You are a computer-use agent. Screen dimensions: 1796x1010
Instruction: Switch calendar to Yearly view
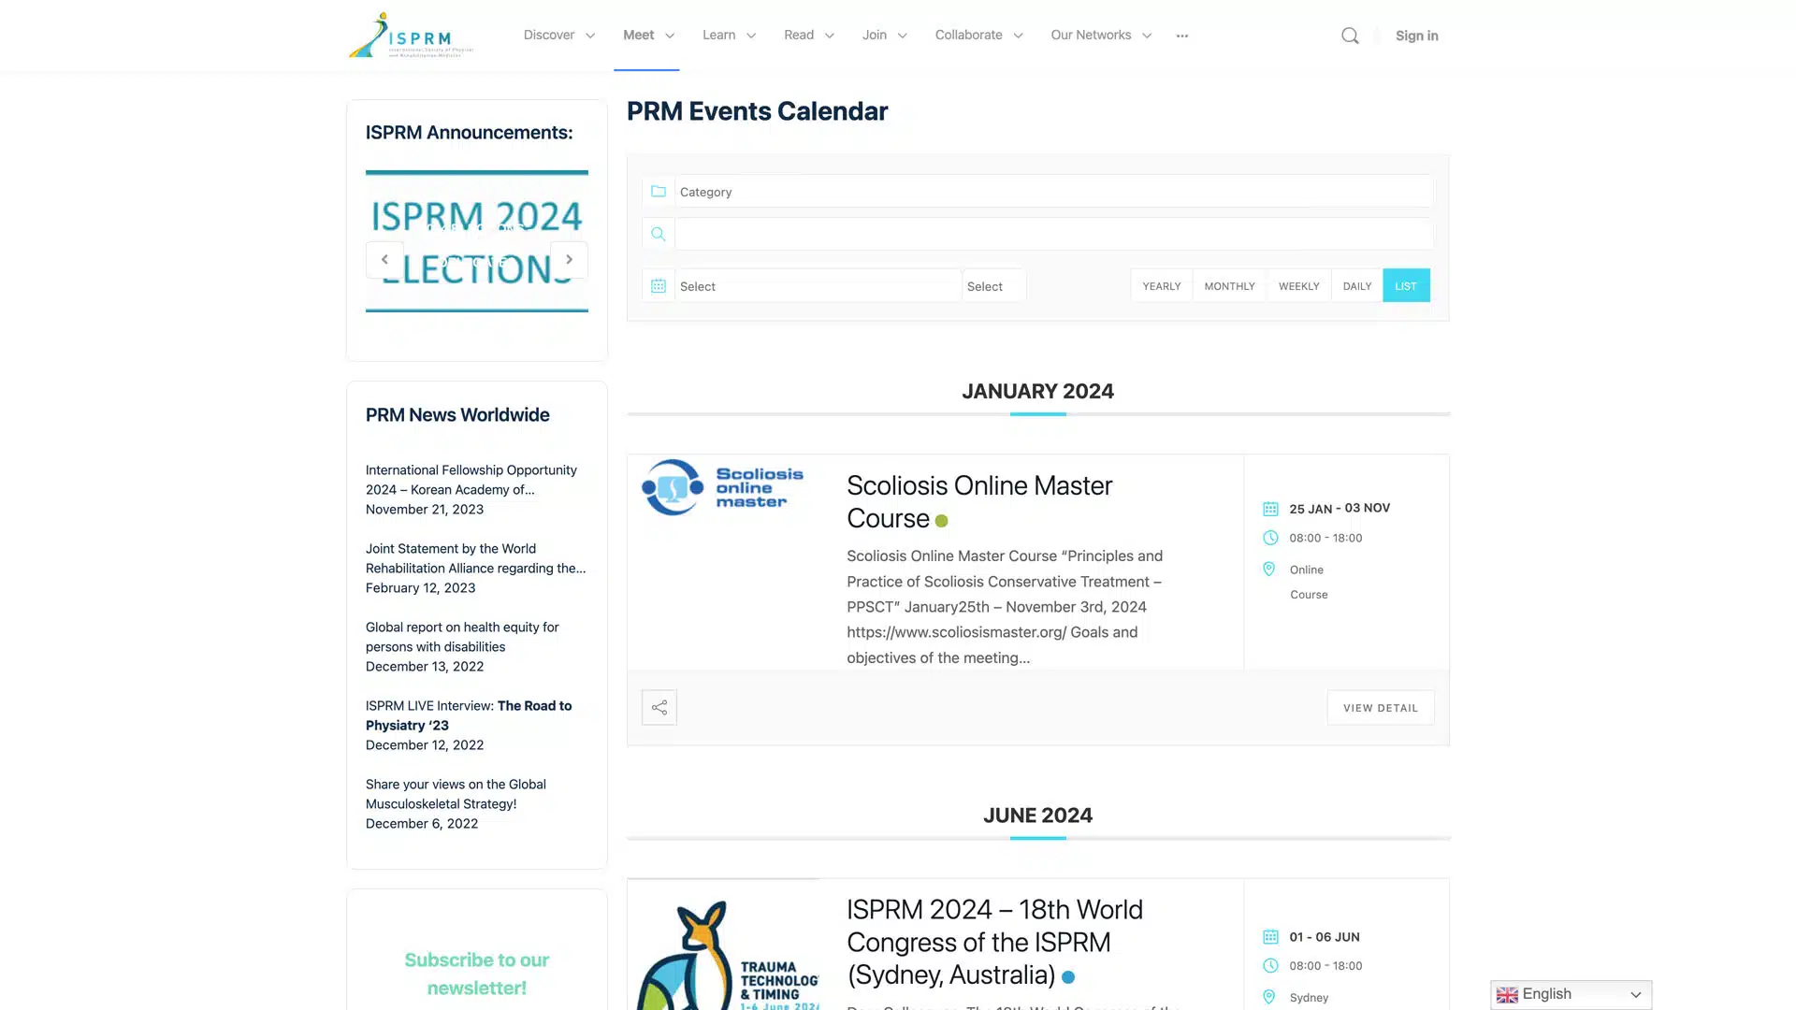pos(1162,286)
